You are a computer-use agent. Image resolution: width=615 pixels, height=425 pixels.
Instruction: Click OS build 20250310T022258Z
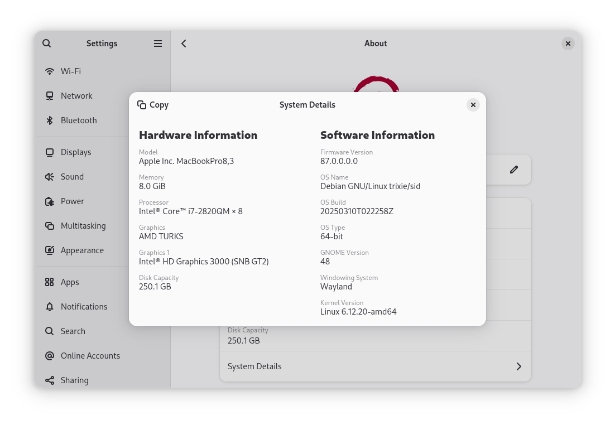(x=357, y=211)
